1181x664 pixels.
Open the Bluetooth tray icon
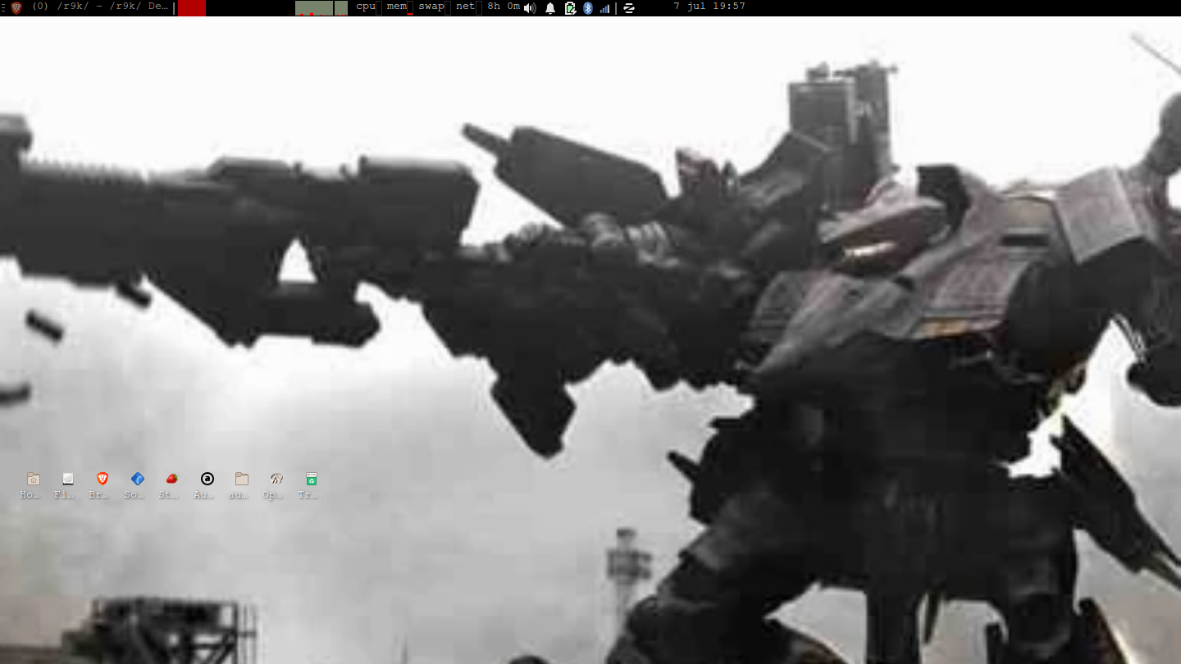(587, 8)
